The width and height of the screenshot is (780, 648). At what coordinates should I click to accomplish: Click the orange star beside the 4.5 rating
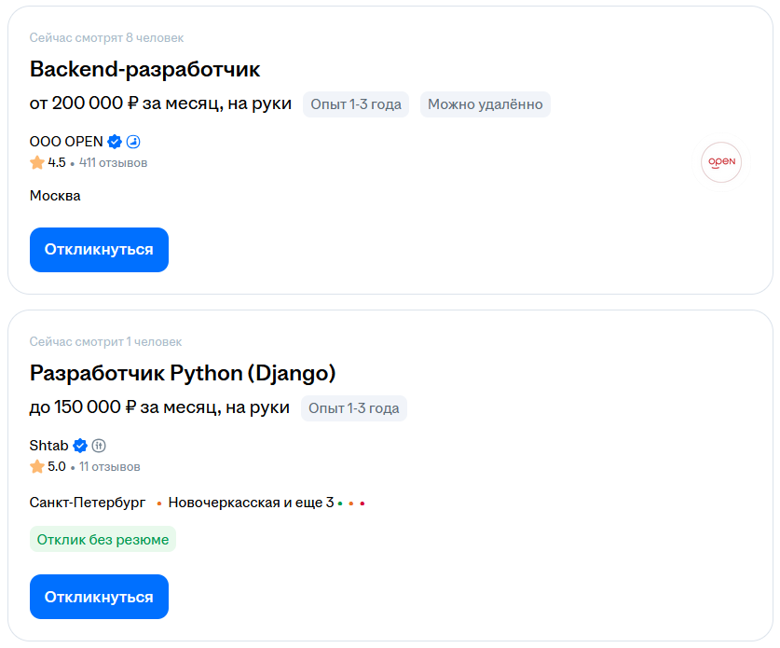tap(36, 161)
